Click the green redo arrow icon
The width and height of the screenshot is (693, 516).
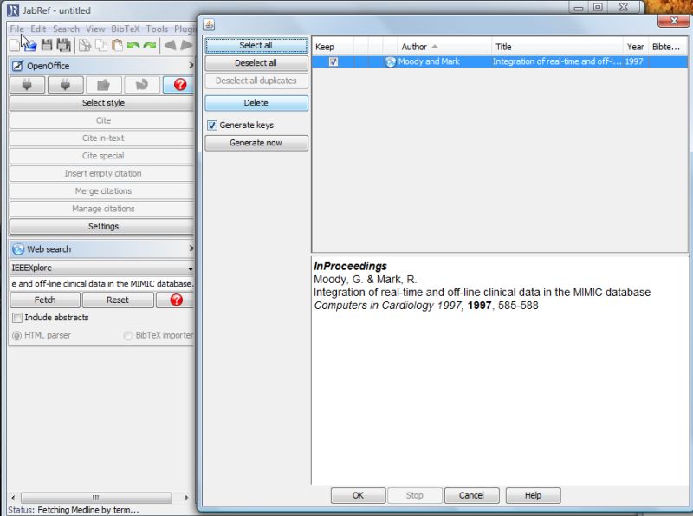point(150,45)
